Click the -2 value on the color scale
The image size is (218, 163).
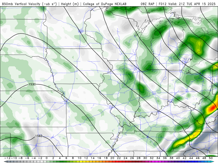tap(40, 158)
